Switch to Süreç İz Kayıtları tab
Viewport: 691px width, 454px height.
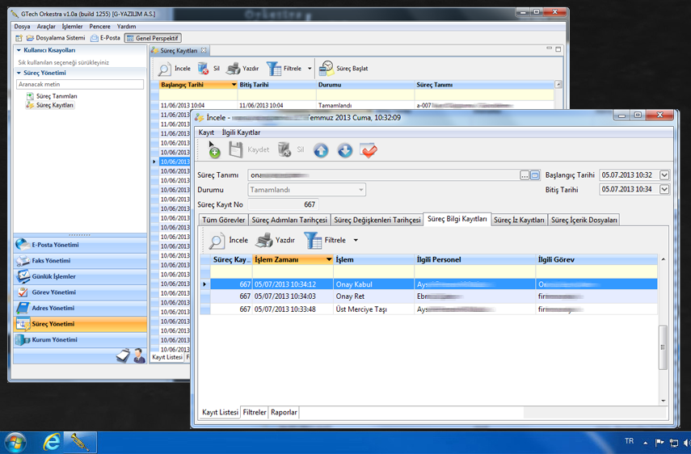(x=519, y=220)
